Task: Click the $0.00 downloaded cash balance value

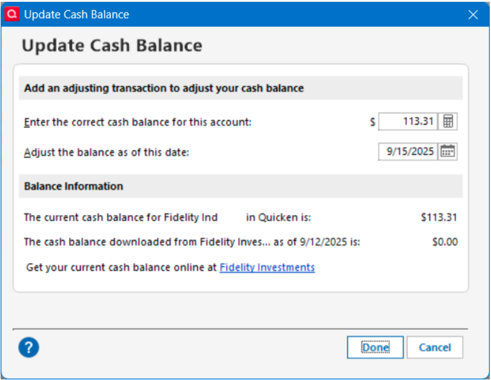Action: [444, 242]
